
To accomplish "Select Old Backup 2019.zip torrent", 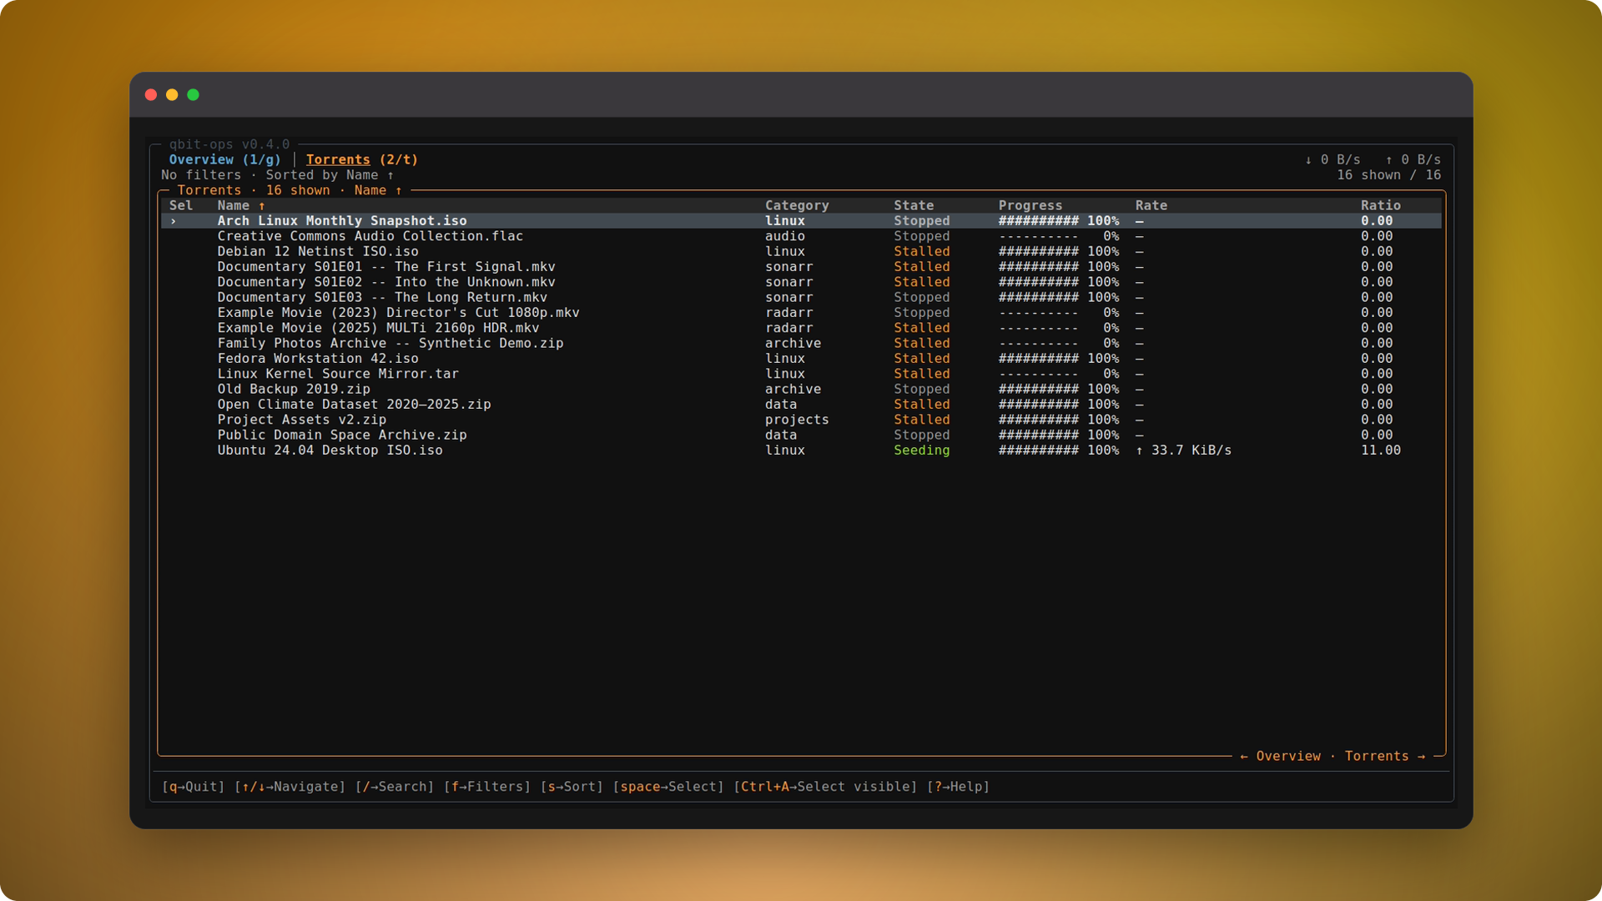I will click(x=801, y=389).
